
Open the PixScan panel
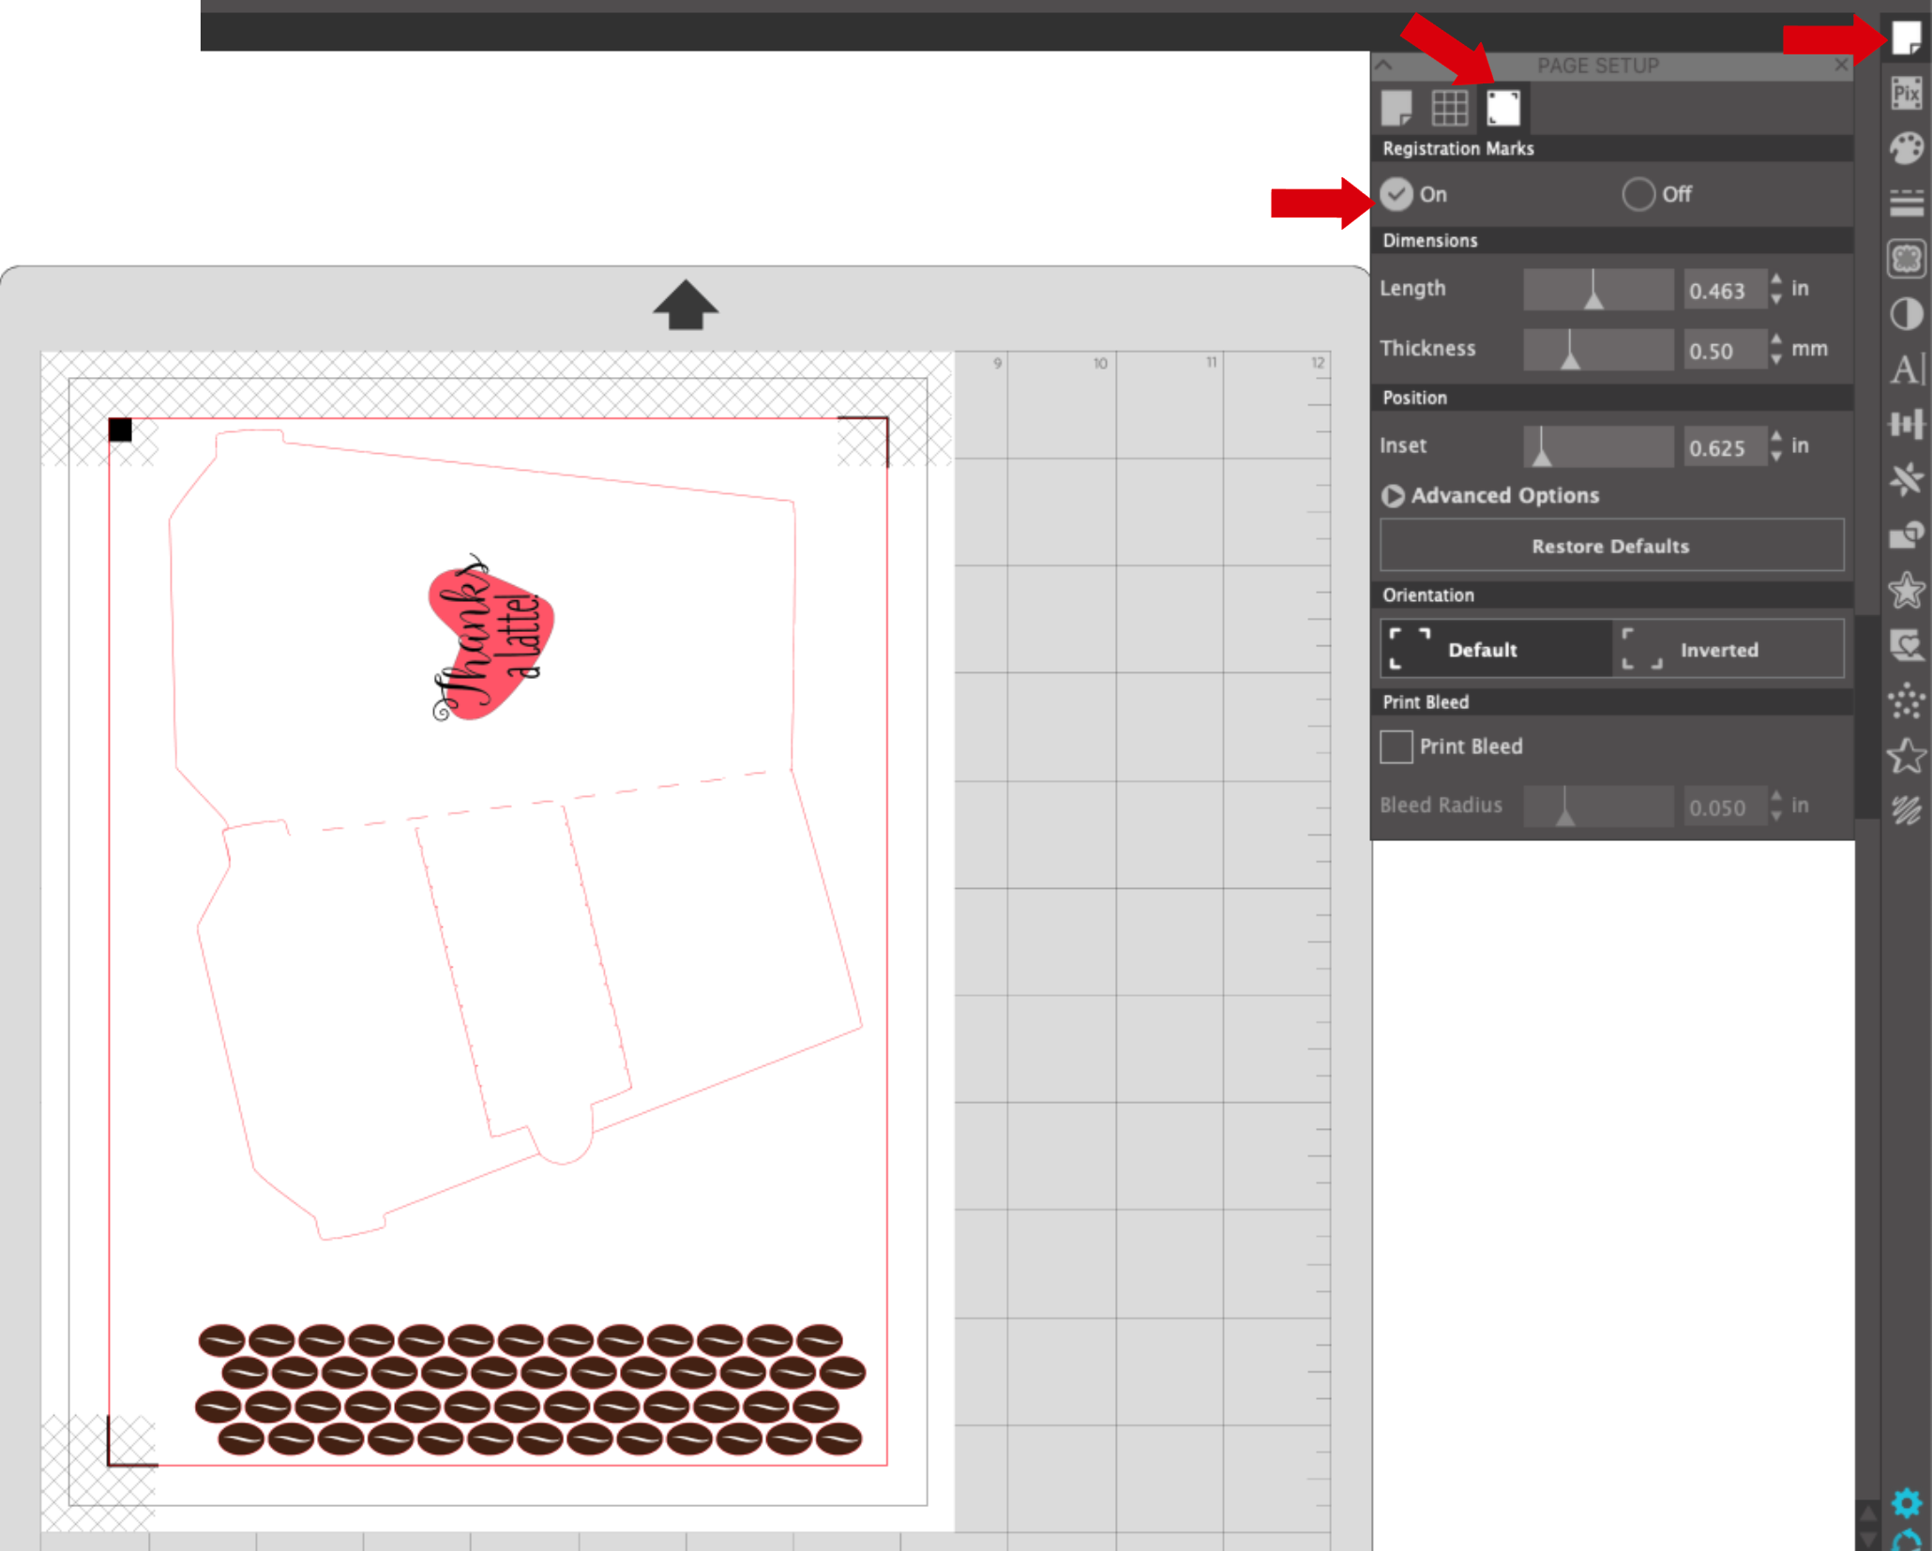tap(1906, 93)
